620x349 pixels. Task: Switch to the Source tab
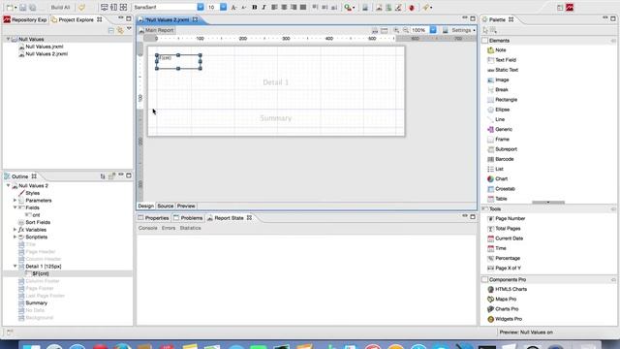point(166,206)
